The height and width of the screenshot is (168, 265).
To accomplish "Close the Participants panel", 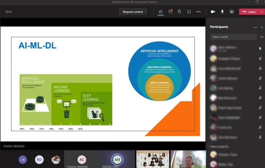I will coord(262,27).
